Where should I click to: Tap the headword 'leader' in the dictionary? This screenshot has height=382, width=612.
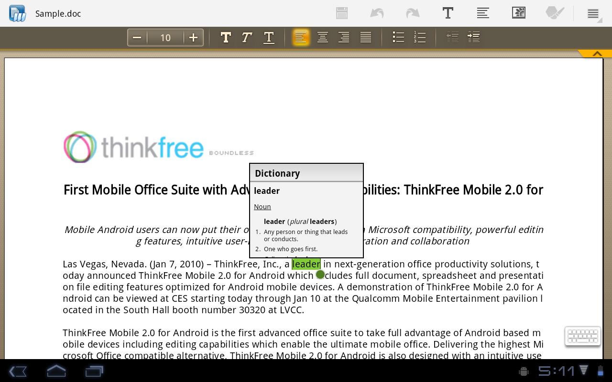[267, 191]
